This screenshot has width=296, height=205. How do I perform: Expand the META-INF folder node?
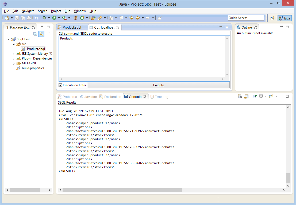[x=14, y=64]
